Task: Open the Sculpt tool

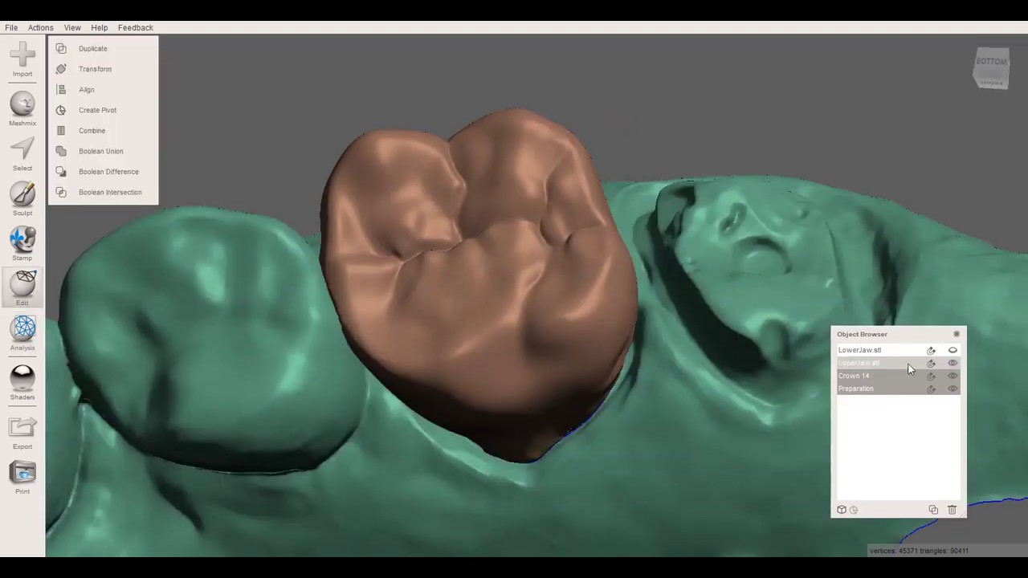Action: (22, 199)
